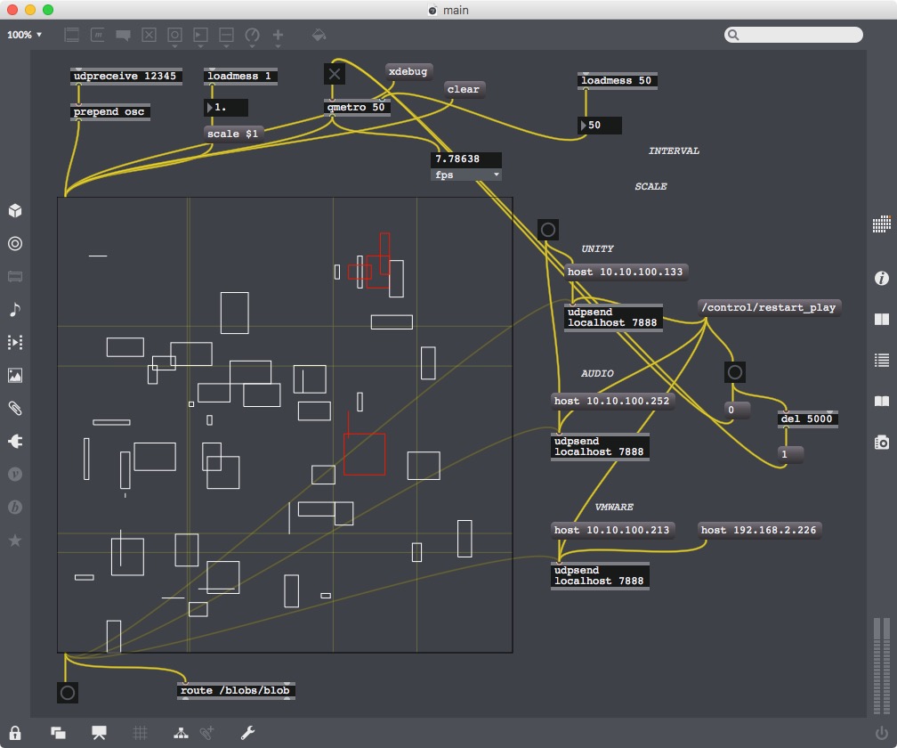Screen dimensions: 897x748
Task: Click the xdebug message box
Action: (x=408, y=71)
